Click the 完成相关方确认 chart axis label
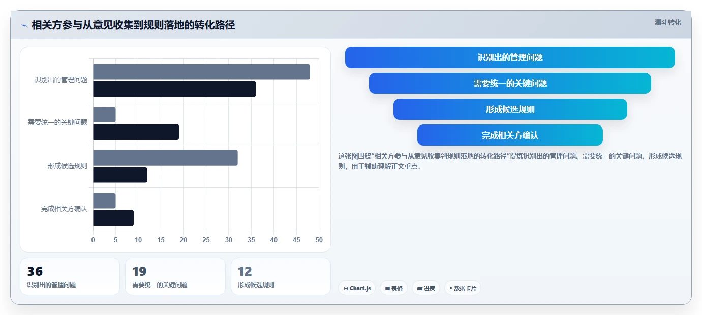The height and width of the screenshot is (315, 702). click(64, 209)
